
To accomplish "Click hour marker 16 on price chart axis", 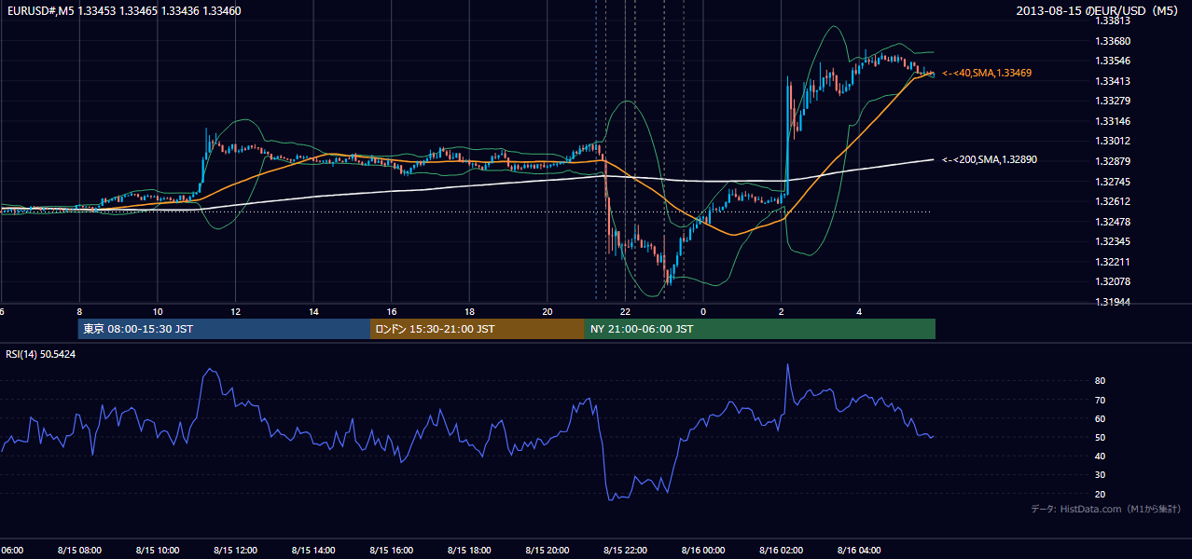I will click(x=392, y=311).
